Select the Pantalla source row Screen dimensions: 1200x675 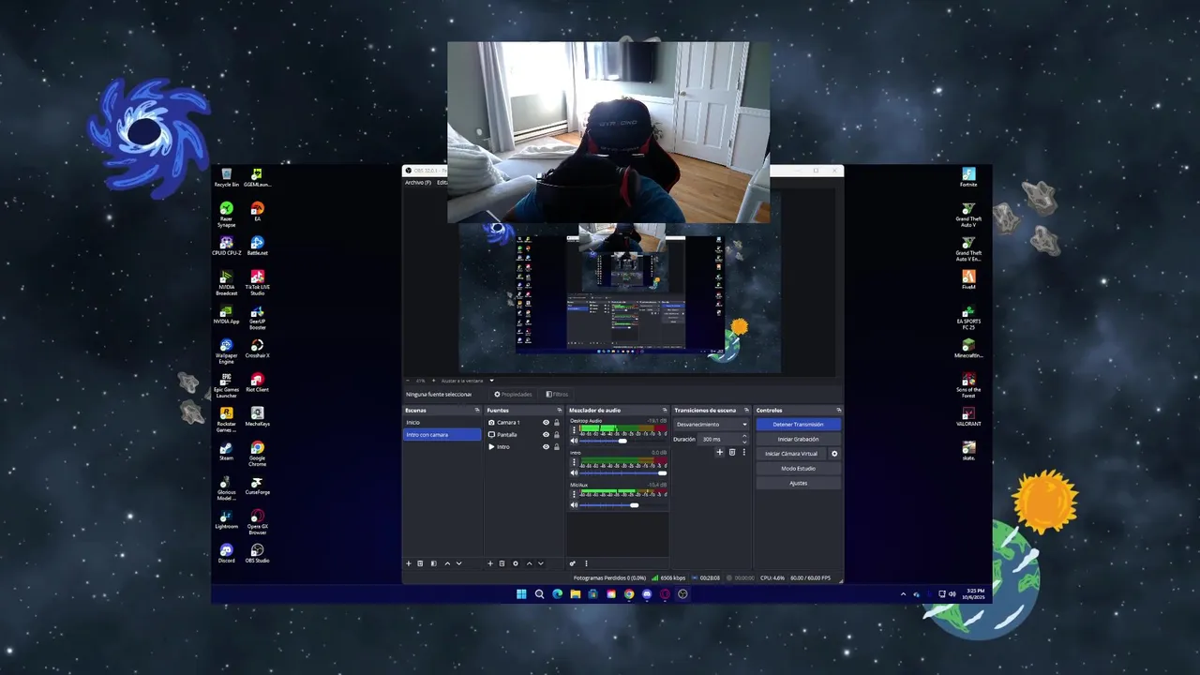[x=523, y=435]
